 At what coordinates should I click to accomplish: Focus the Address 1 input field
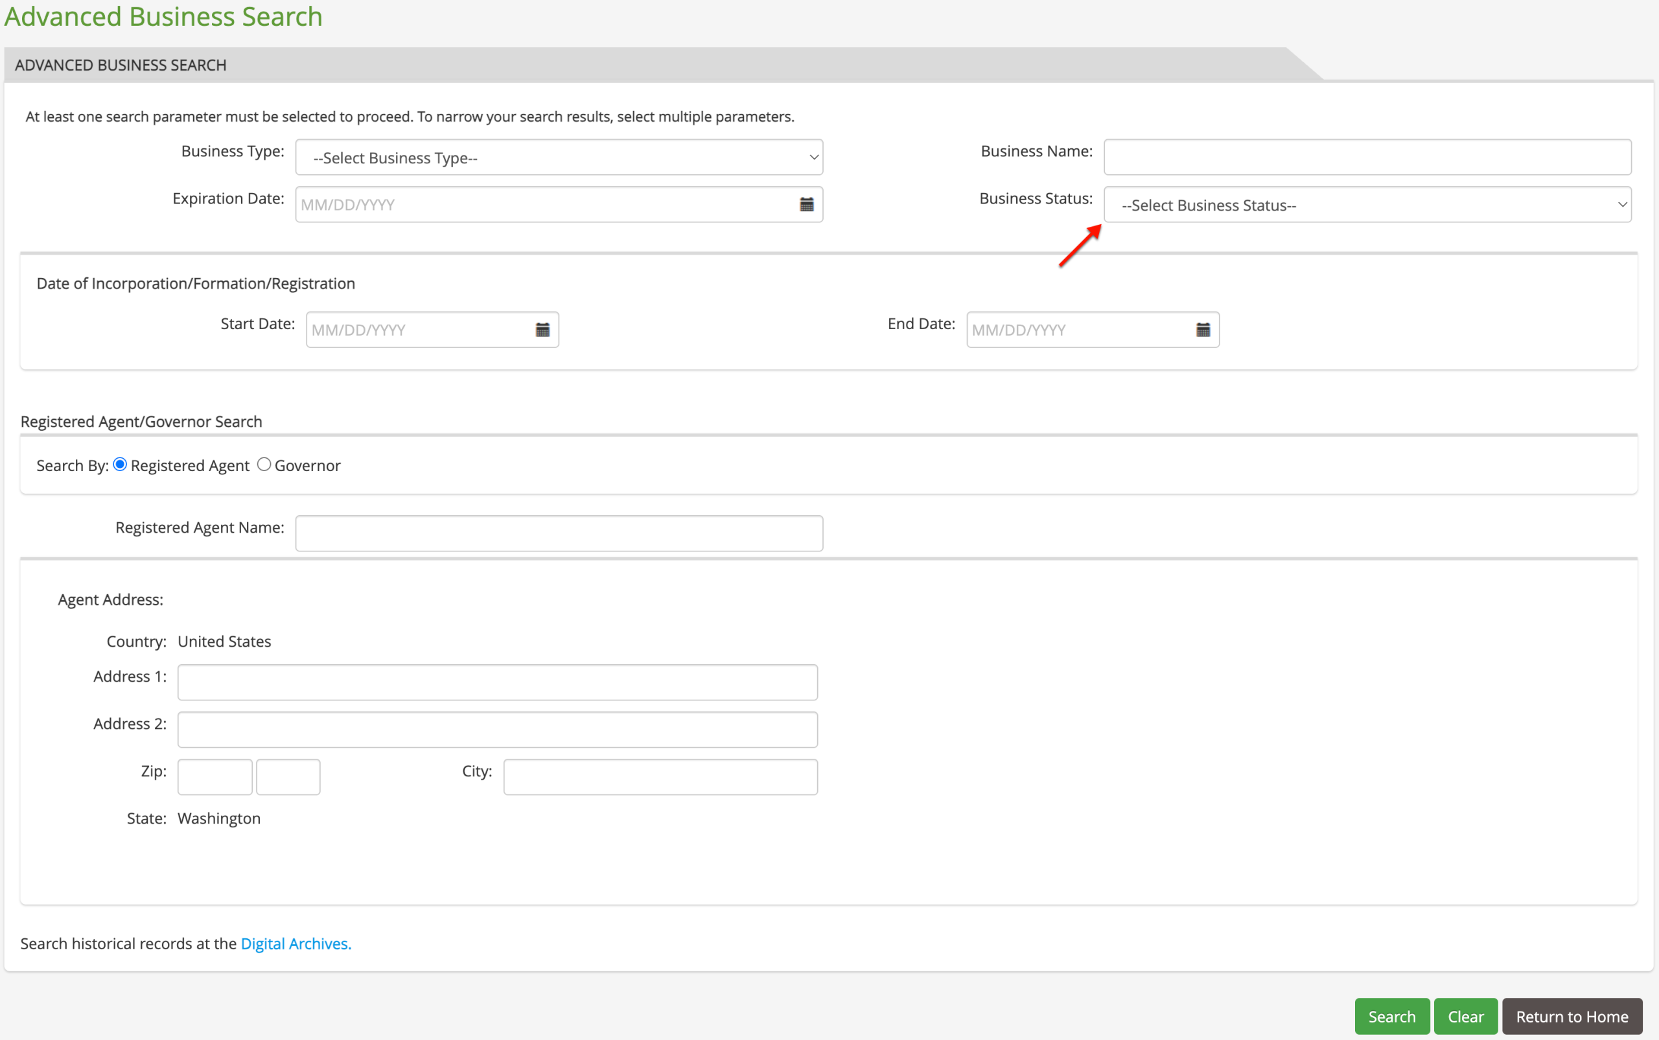tap(497, 682)
